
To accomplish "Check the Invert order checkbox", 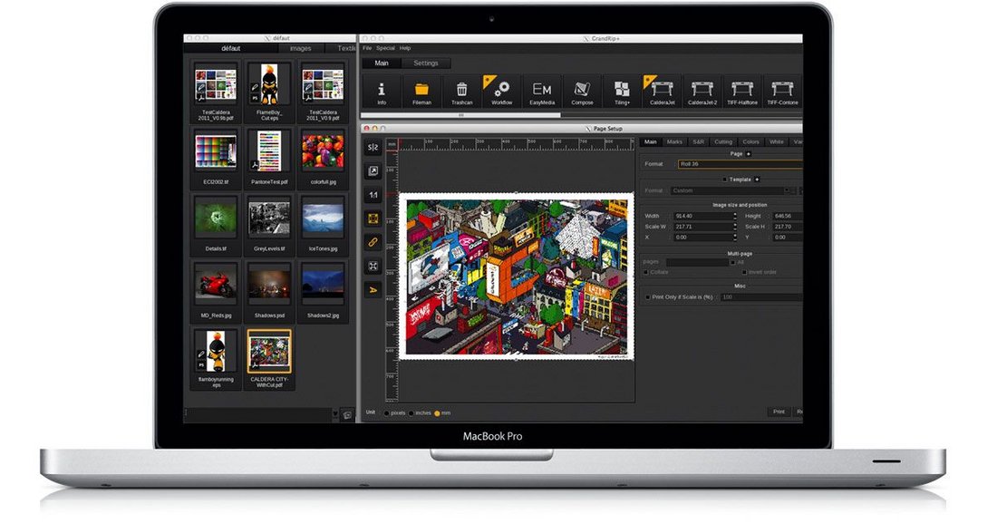I will (744, 272).
